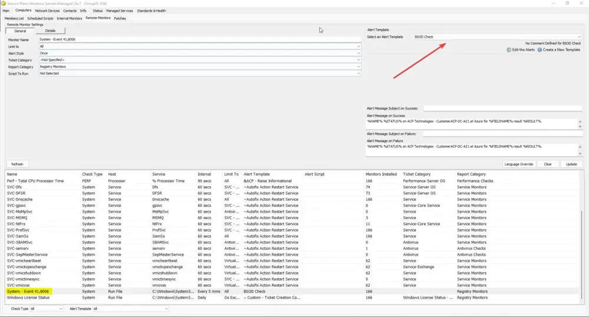Click the Clear button

click(548, 164)
